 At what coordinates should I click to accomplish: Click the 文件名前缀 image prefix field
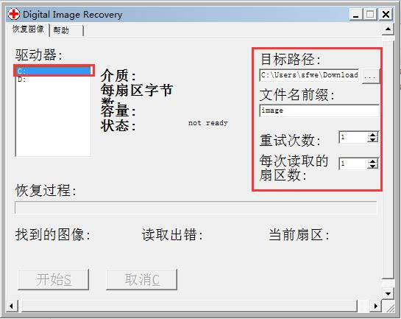tap(319, 111)
